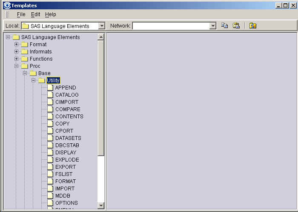Select the SAS Language Elements root label
The image size is (298, 212).
[50, 37]
